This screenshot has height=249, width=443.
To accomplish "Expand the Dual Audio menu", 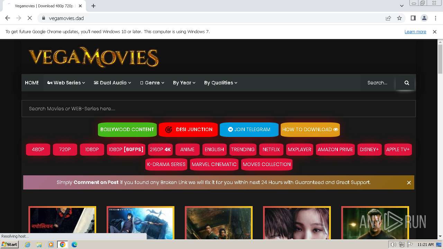I will [112, 83].
